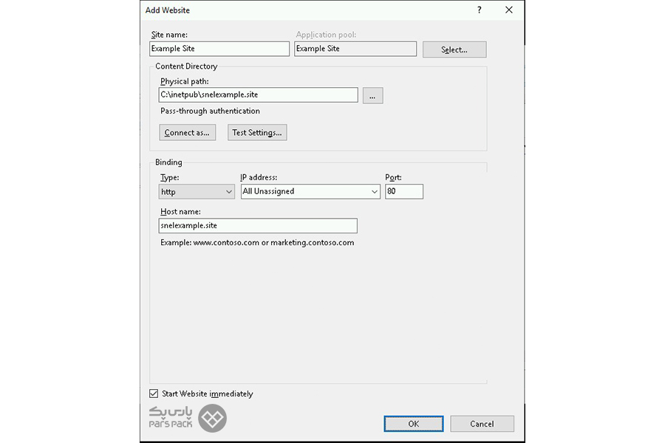The image size is (665, 443).
Task: Edit the Host name field
Action: pyautogui.click(x=258, y=225)
